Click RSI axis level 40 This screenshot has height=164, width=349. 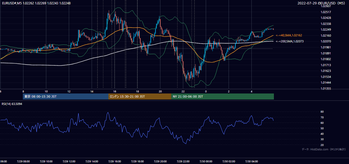click(322, 134)
